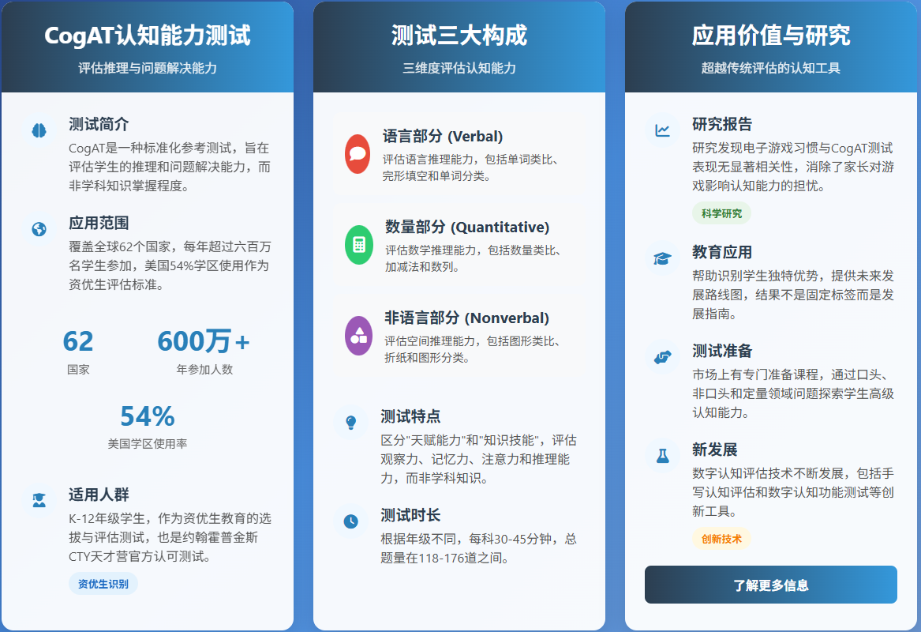Screen dimensions: 921x632
Task: Click the brain icon beside 测试简介
Action: point(39,130)
